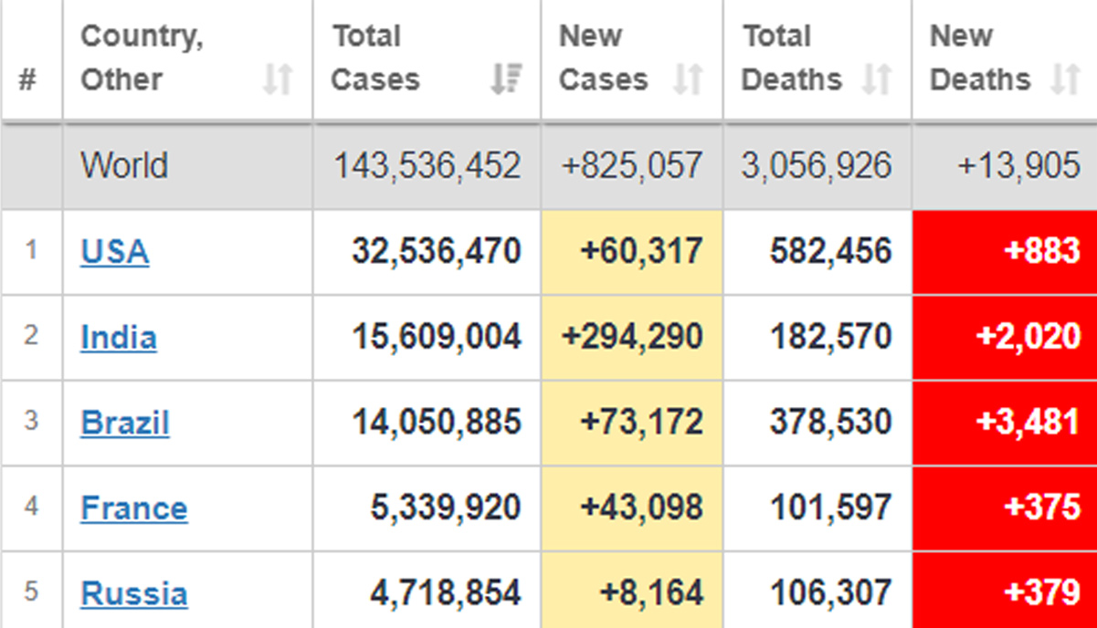Select Russia new cases +8,164
The height and width of the screenshot is (628, 1097).
coord(651,593)
